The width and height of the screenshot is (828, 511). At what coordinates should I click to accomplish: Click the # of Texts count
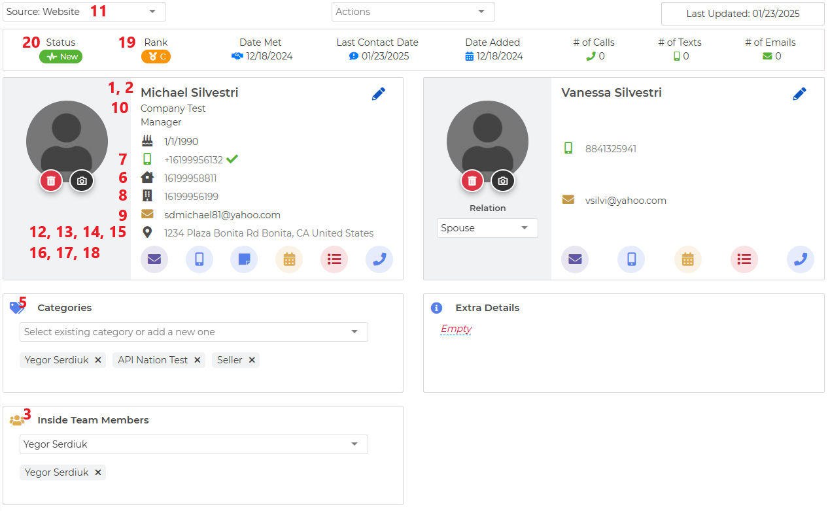pyautogui.click(x=686, y=56)
